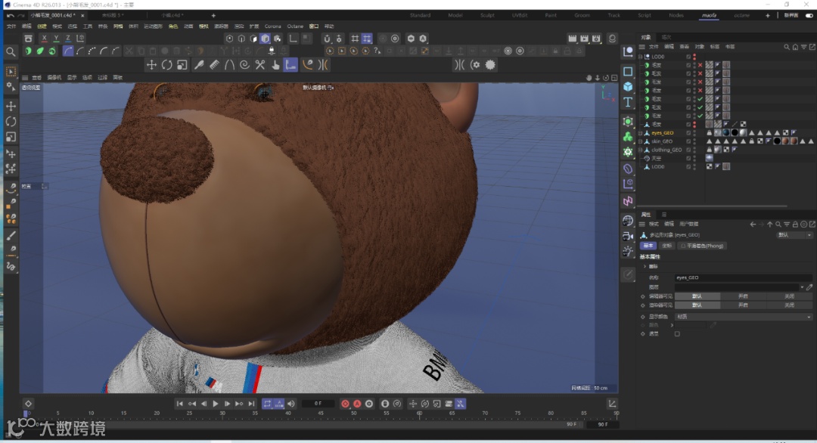The height and width of the screenshot is (443, 817).
Task: Click the Undo arrow at top left
Action: pos(11,16)
